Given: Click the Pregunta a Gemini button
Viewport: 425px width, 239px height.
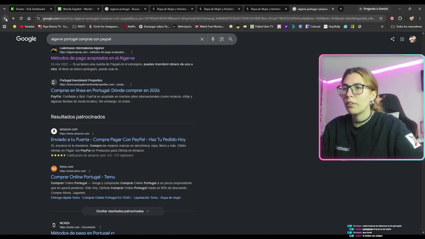Looking at the screenshot, I should (x=374, y=9).
